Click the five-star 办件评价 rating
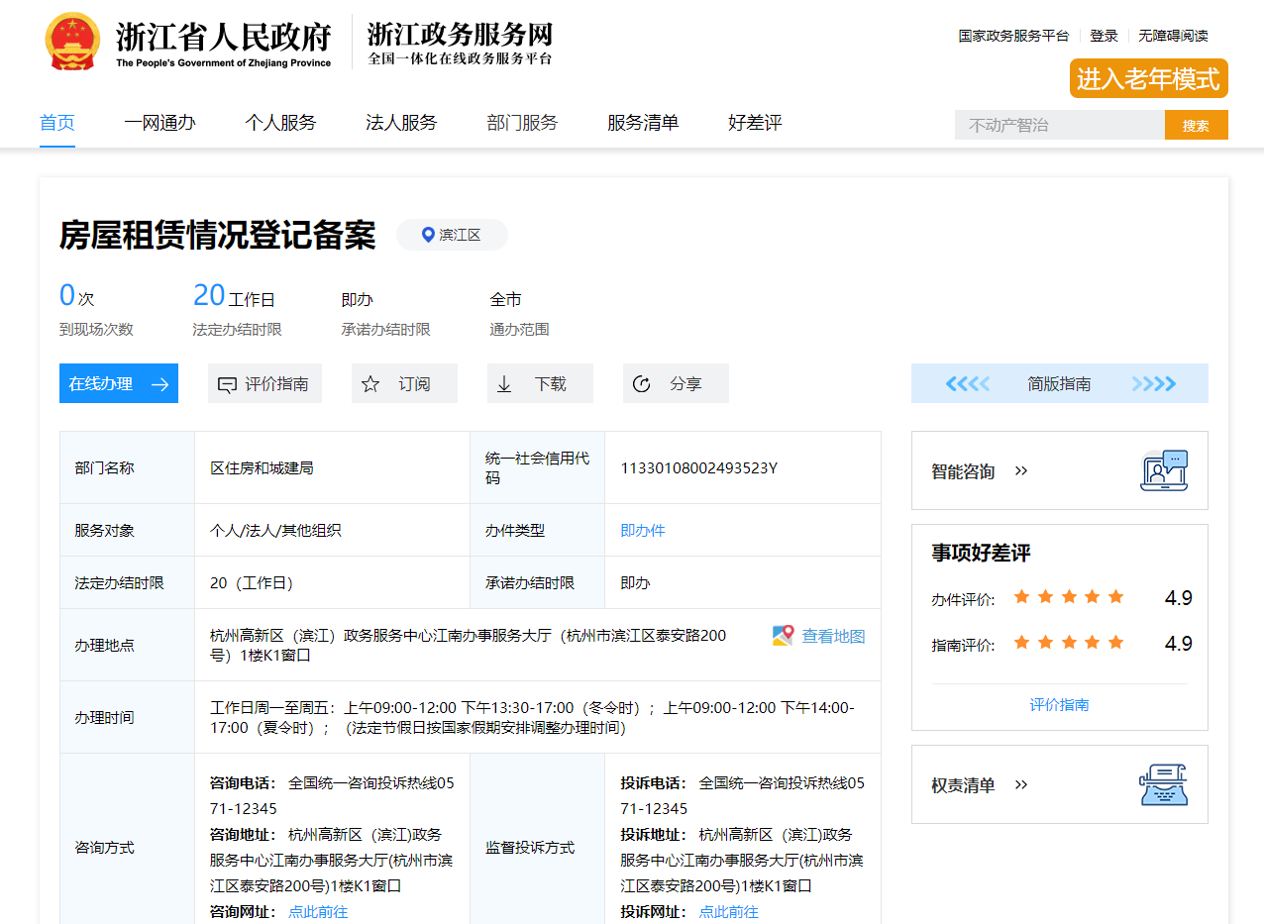 (1069, 597)
